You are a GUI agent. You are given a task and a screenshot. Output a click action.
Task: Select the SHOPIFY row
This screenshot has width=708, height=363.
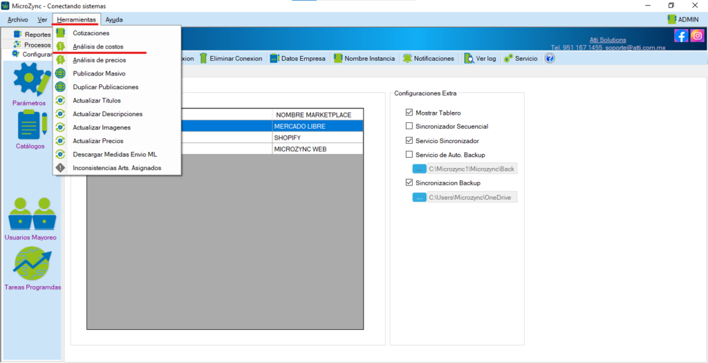coord(225,138)
